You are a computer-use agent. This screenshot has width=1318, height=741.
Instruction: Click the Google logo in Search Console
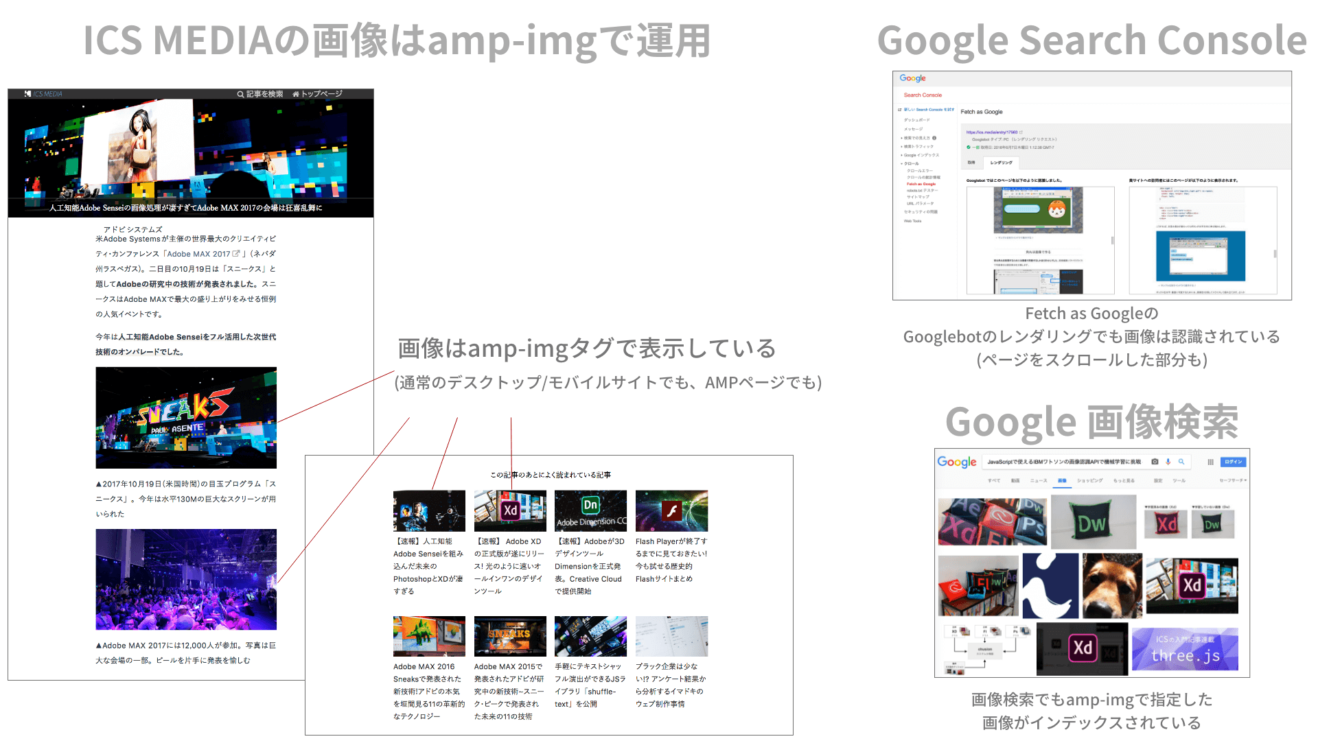[x=912, y=78]
